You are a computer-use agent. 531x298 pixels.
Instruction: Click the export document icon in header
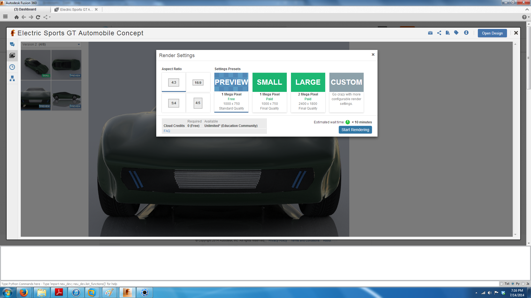coord(448,33)
